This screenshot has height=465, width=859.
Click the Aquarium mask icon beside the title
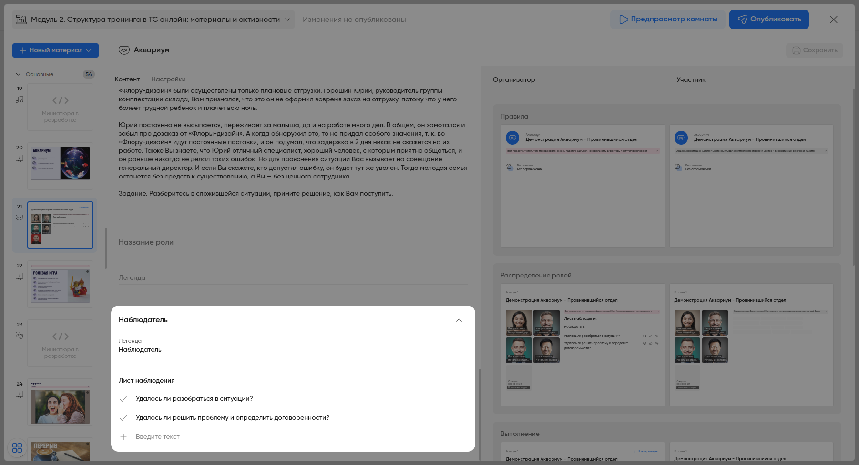pos(124,50)
